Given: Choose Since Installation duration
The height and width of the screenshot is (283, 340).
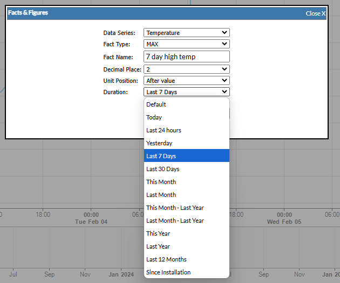Looking at the screenshot, I should 186,272.
